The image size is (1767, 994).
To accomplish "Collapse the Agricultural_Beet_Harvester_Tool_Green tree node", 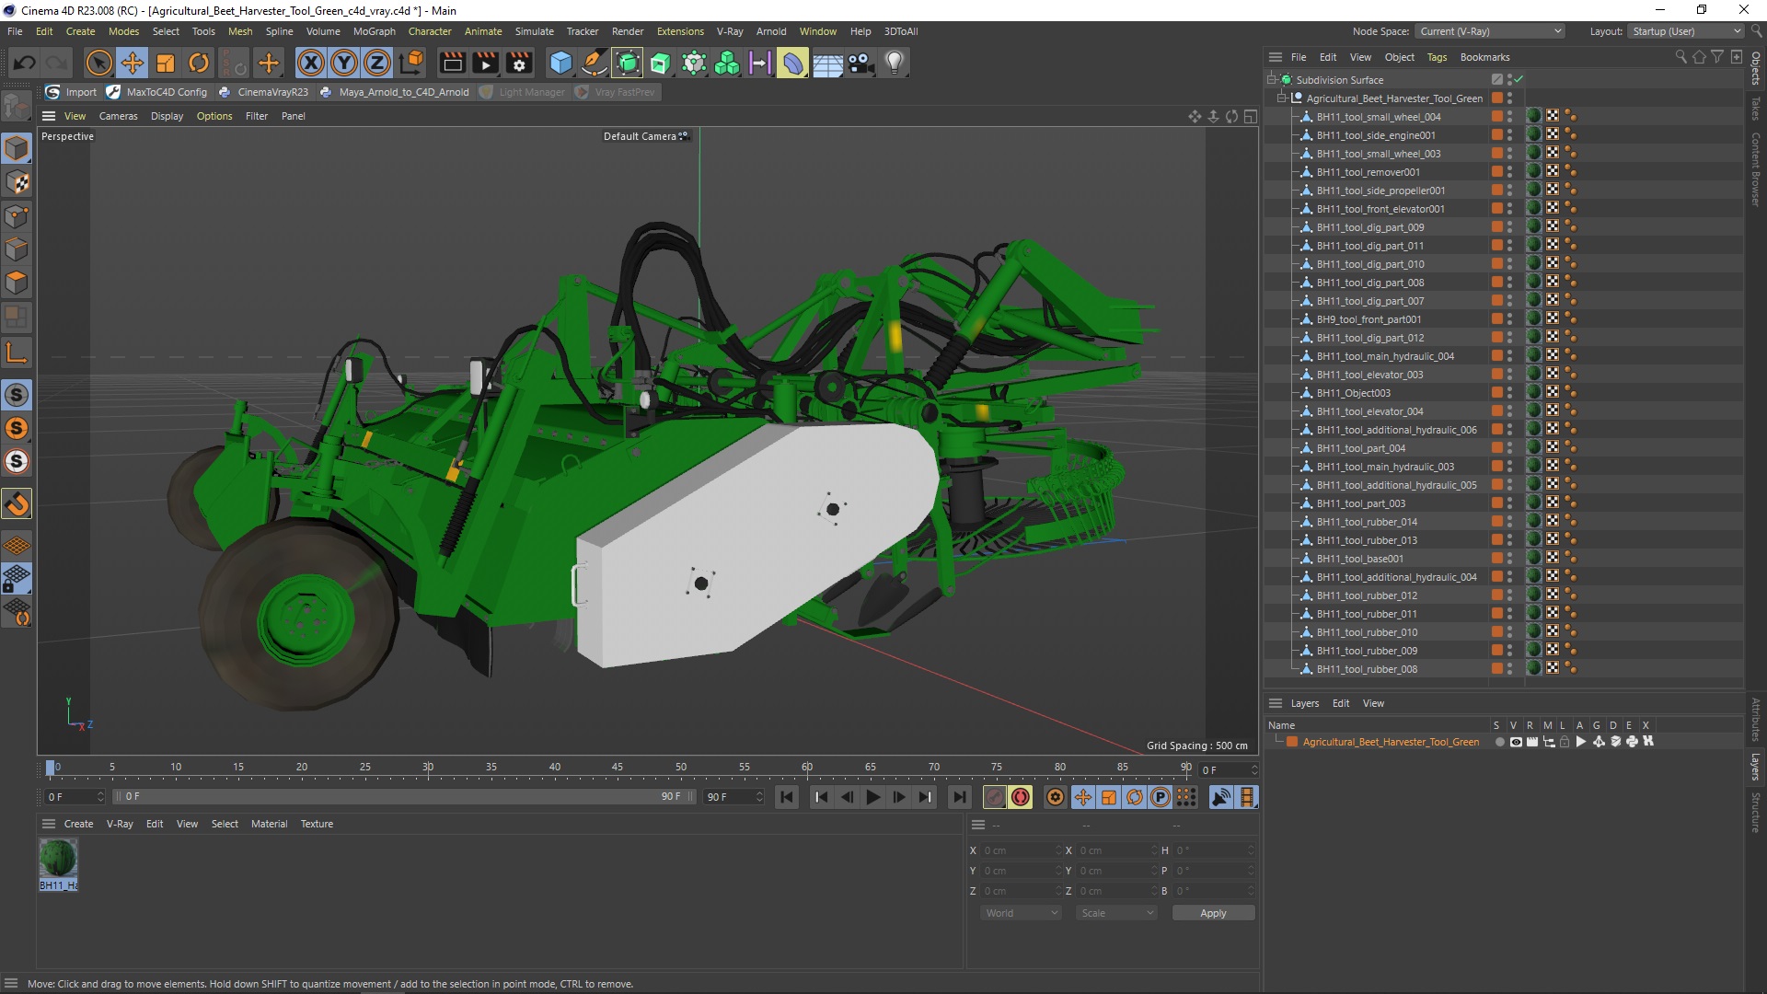I will click(1281, 98).
